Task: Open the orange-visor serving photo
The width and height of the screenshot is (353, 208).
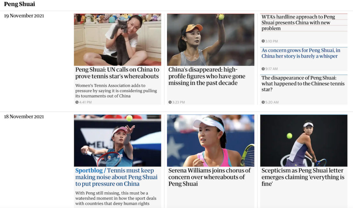Action: click(x=211, y=40)
